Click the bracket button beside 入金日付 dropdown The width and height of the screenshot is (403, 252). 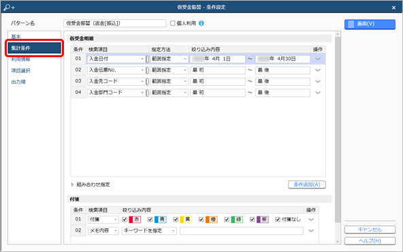(147, 59)
